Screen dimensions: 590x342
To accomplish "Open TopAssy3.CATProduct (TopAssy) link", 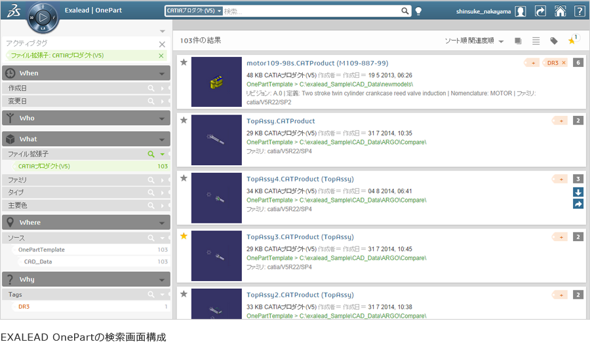I will point(300,237).
